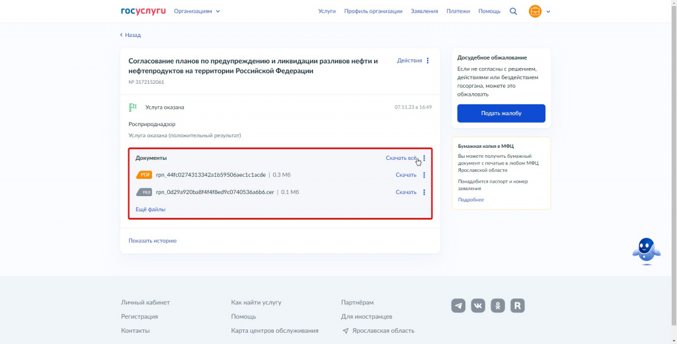Expand the Организациям dropdown
The width and height of the screenshot is (677, 344).
pos(197,11)
